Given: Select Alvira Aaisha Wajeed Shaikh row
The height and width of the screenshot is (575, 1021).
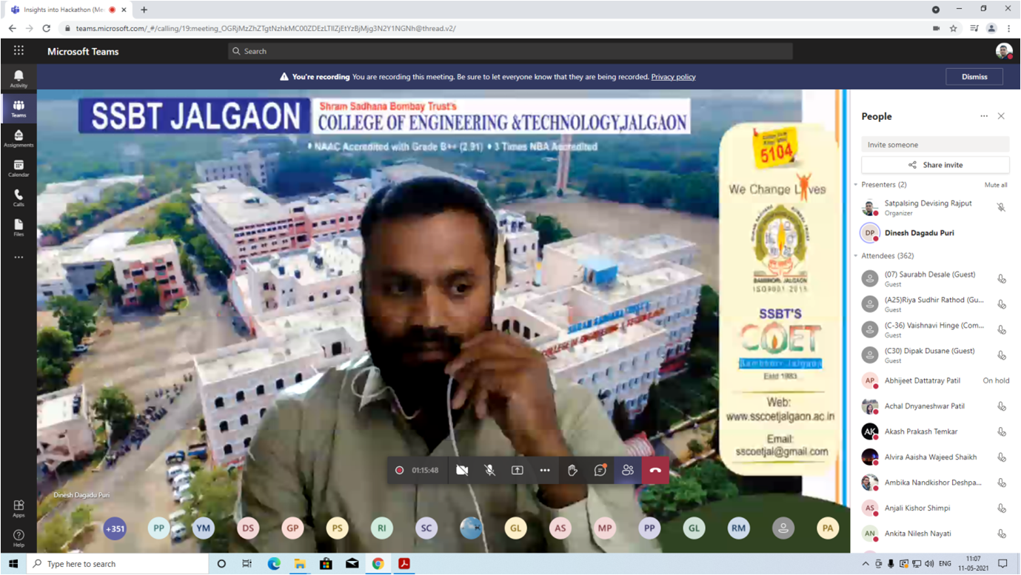Looking at the screenshot, I should click(935, 457).
